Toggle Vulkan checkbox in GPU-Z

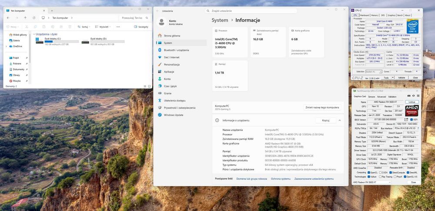[x=369, y=177]
